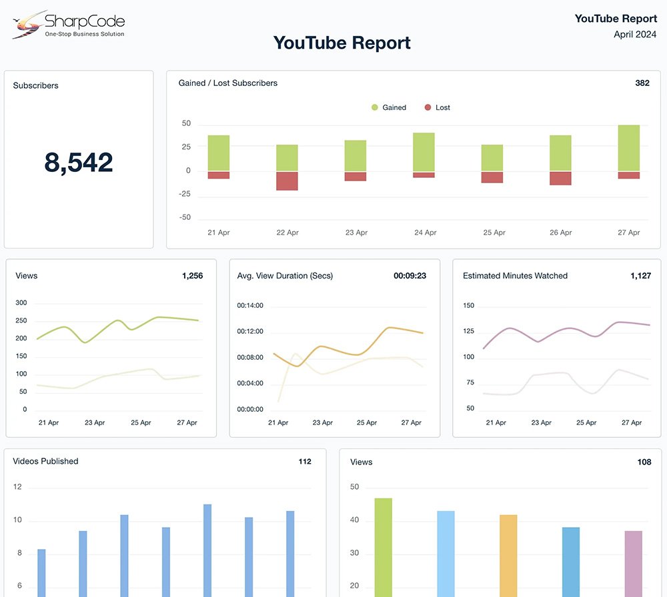Click the Videos Published total 112
Screen dimensions: 667x597
[x=305, y=461]
